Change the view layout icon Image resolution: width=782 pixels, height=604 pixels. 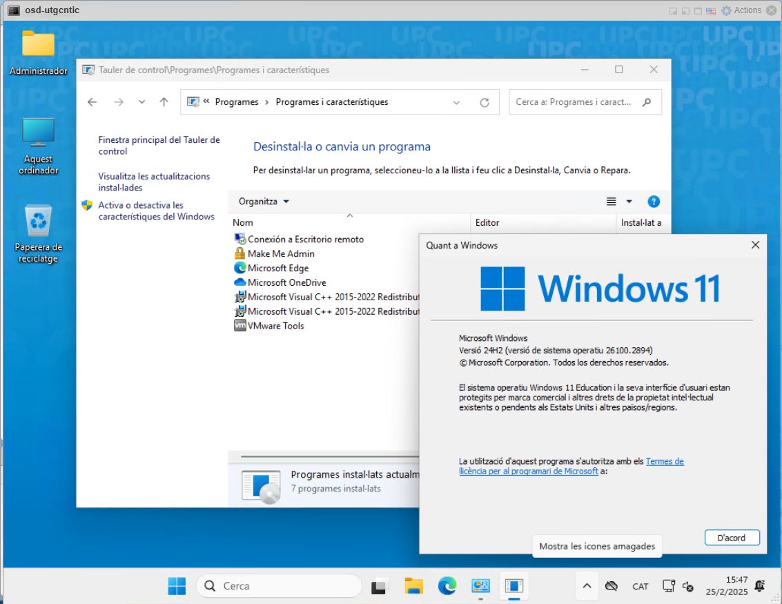pyautogui.click(x=611, y=202)
